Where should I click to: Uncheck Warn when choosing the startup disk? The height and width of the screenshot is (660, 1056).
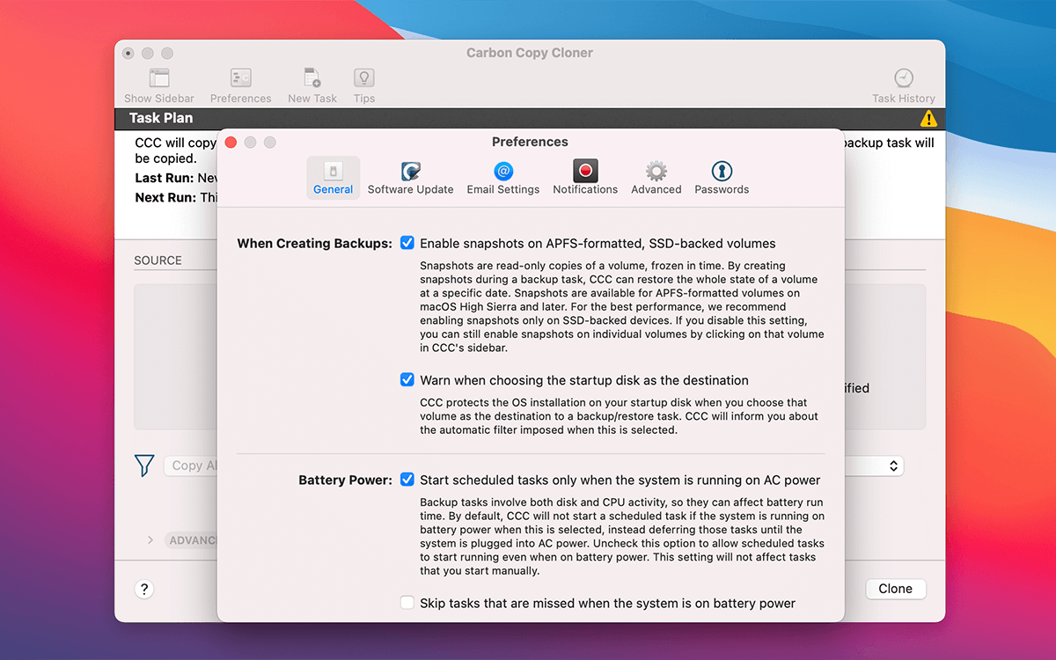click(407, 380)
